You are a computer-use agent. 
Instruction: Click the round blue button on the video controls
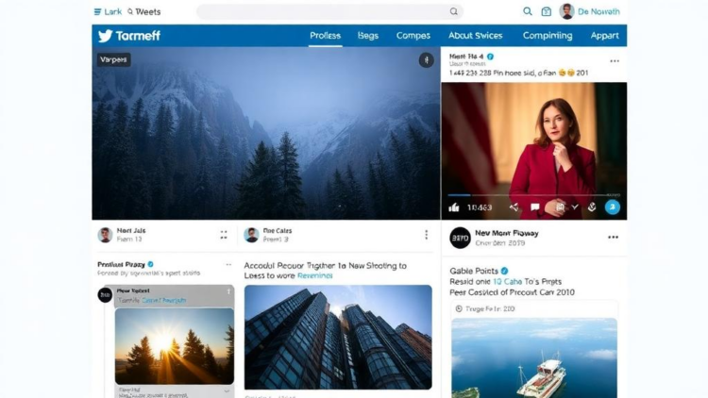pos(613,207)
